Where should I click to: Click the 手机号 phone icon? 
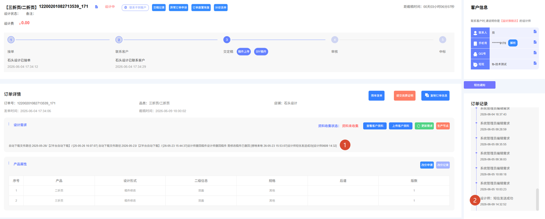pos(476,43)
